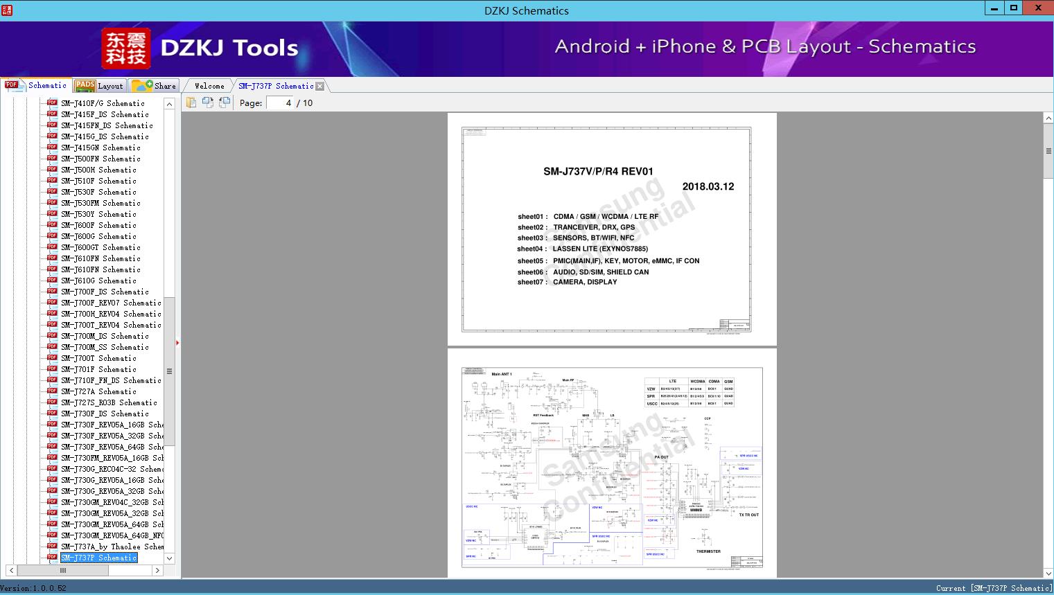
Task: Click PDF icon beside SM-J700M_SS Schematic
Action: pos(52,346)
